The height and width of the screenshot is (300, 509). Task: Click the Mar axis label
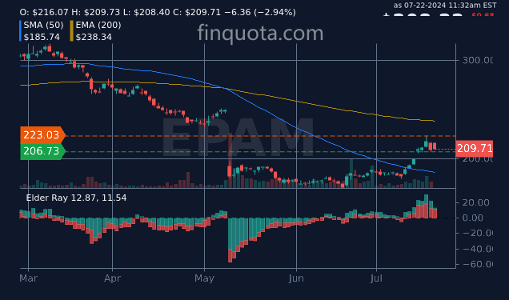(x=29, y=278)
